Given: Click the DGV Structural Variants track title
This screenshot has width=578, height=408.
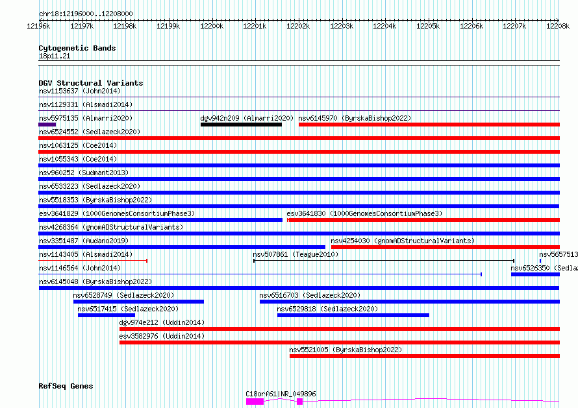Looking at the screenshot, I should coord(91,83).
